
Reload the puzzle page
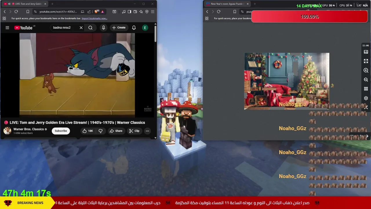pyautogui.click(x=219, y=12)
